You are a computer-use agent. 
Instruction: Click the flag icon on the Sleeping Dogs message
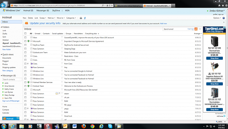pyautogui.click(x=62, y=48)
